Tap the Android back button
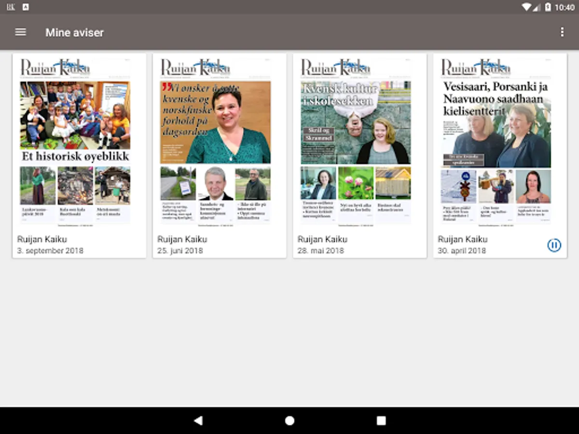579x434 pixels. pos(198,420)
